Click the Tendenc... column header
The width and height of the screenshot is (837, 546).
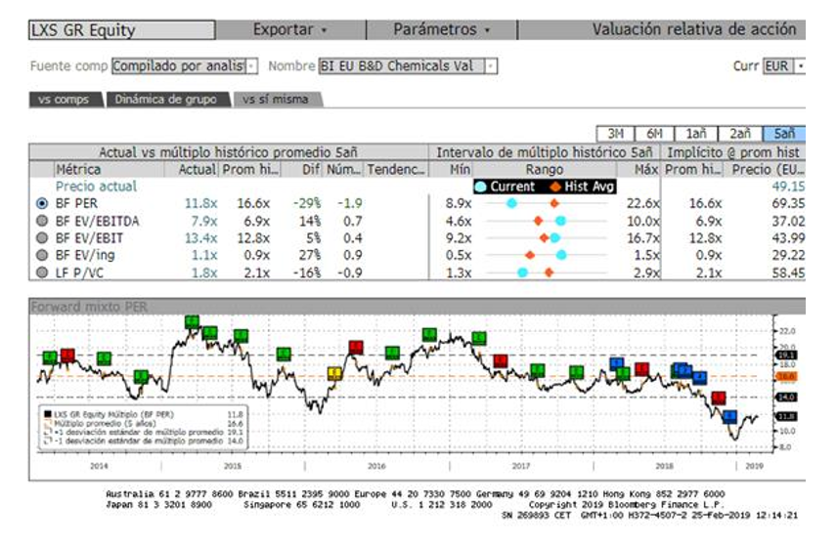396,170
